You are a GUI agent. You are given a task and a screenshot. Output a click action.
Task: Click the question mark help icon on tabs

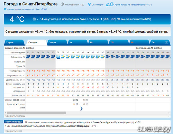(x=166, y=42)
